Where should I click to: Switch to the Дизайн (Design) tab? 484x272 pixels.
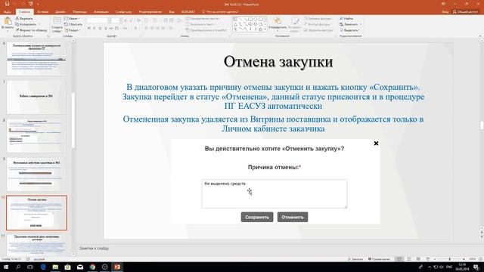point(60,12)
